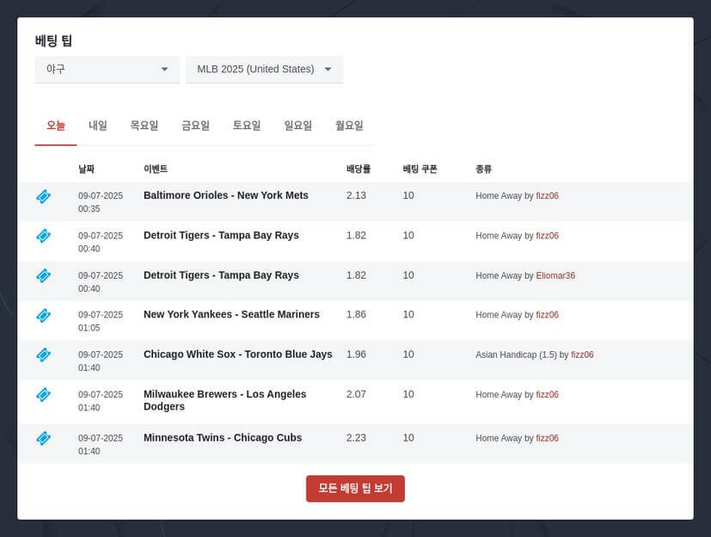
Task: Select the 오늘 tab
Action: coord(56,126)
